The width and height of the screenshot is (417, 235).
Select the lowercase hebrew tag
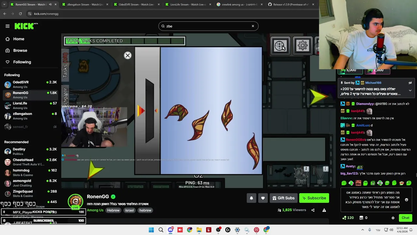[x=145, y=211]
